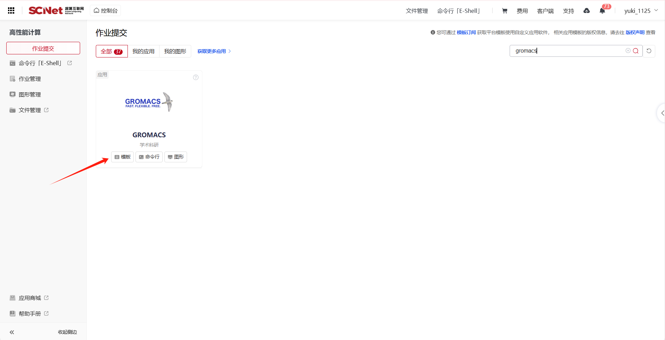Image resolution: width=665 pixels, height=340 pixels.
Task: Select the 全部 tab
Action: [111, 51]
